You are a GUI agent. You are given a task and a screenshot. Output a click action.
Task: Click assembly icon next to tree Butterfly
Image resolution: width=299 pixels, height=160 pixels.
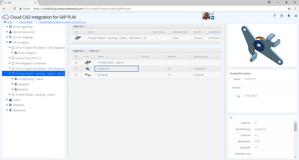coord(16,89)
